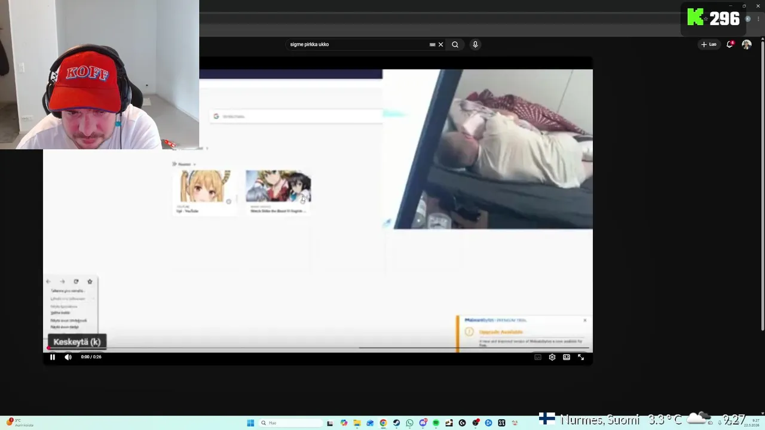The image size is (765, 430).
Task: Close the Malwarebytes notification popup
Action: pyautogui.click(x=585, y=321)
